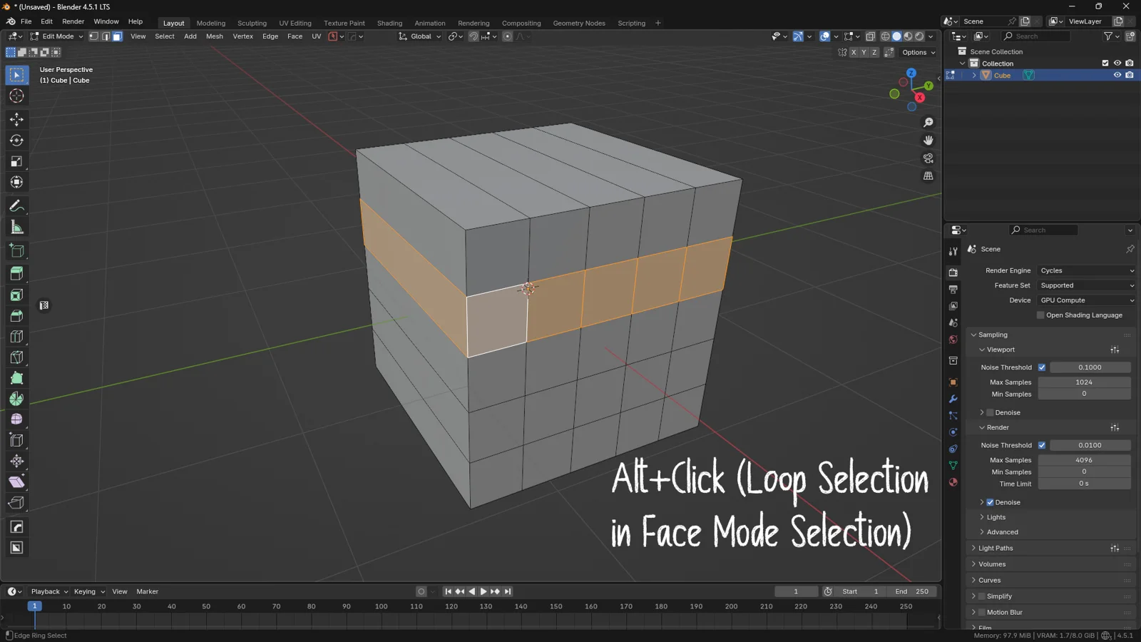Activate the Scale tool
The image size is (1141, 642).
tap(16, 162)
